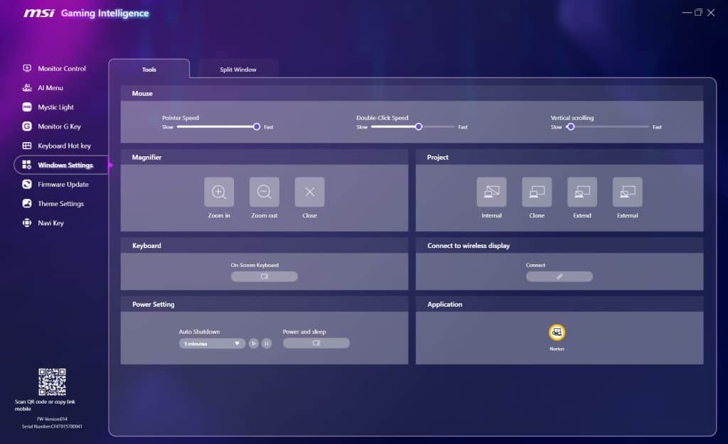Switch to the Split Window tab
This screenshot has height=444, width=728.
pos(238,70)
